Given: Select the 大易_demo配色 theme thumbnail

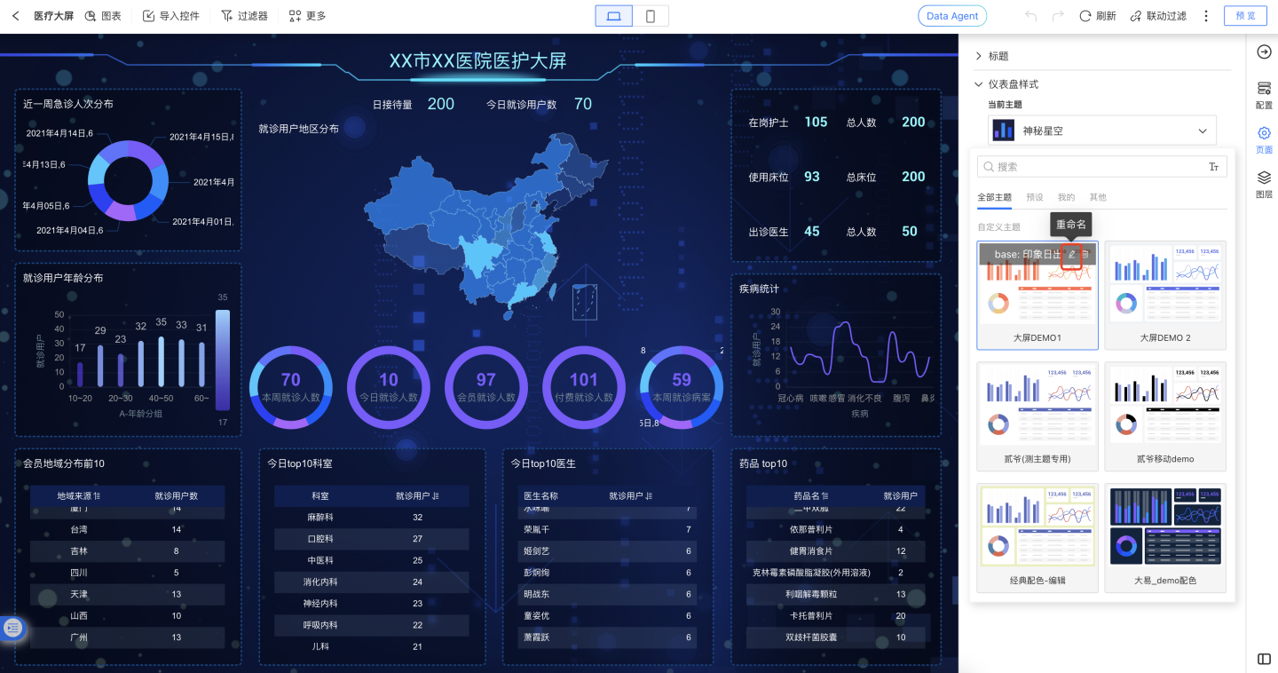Looking at the screenshot, I should tap(1164, 537).
